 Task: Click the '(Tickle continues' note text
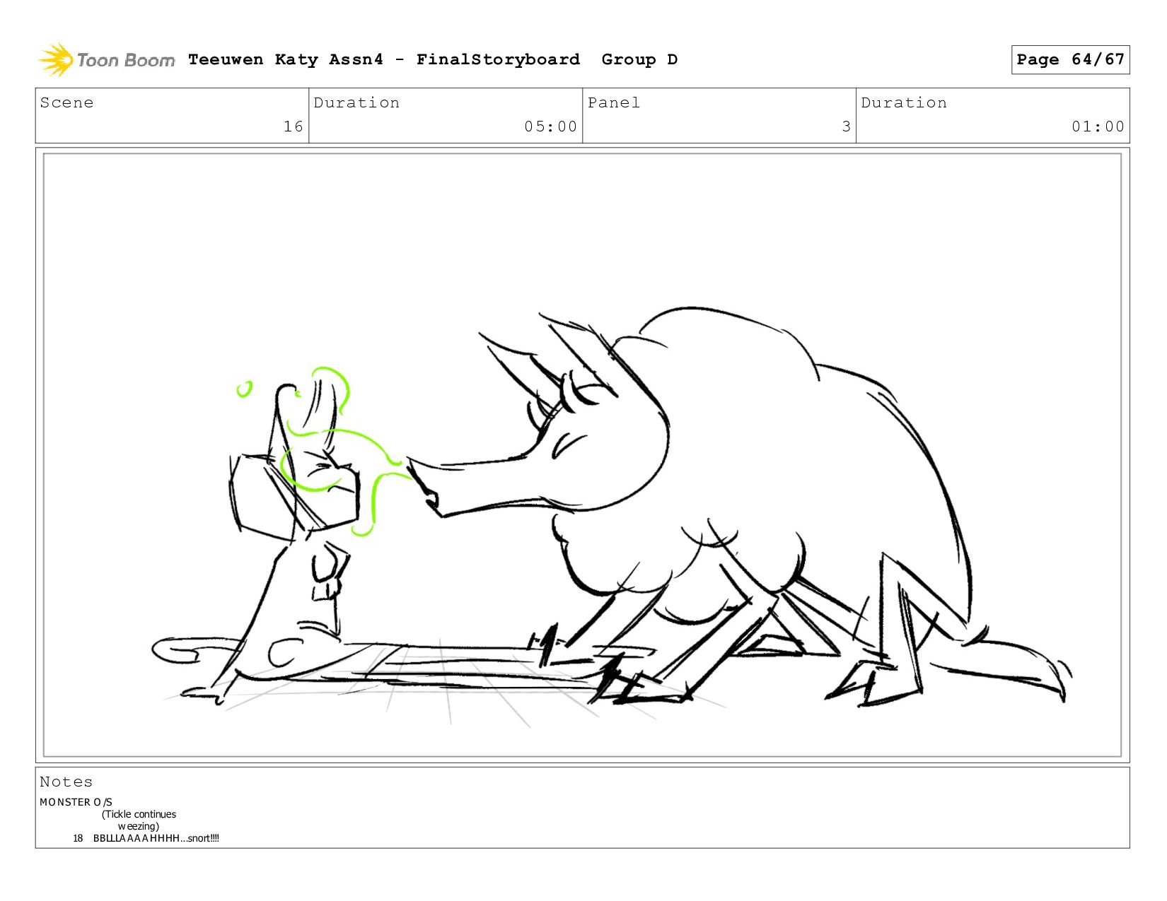pos(139,814)
